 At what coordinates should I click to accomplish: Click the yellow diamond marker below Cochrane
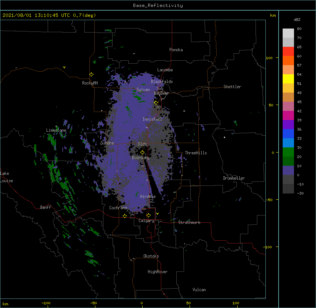click(125, 216)
